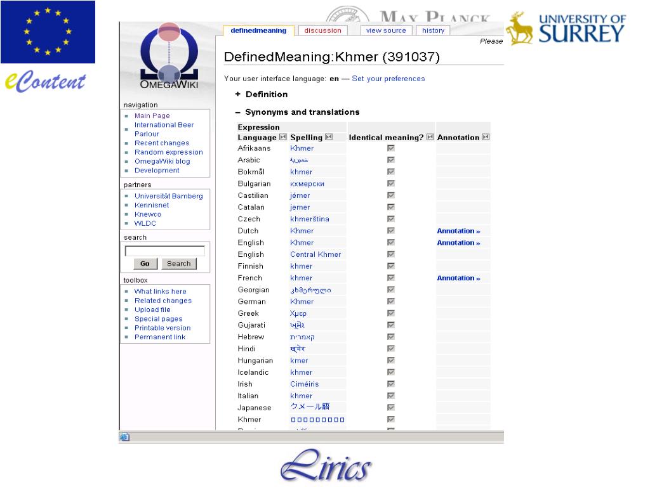Image resolution: width=650 pixels, height=487 pixels.
Task: Click the Identical meaning column sort icon
Action: [x=430, y=137]
